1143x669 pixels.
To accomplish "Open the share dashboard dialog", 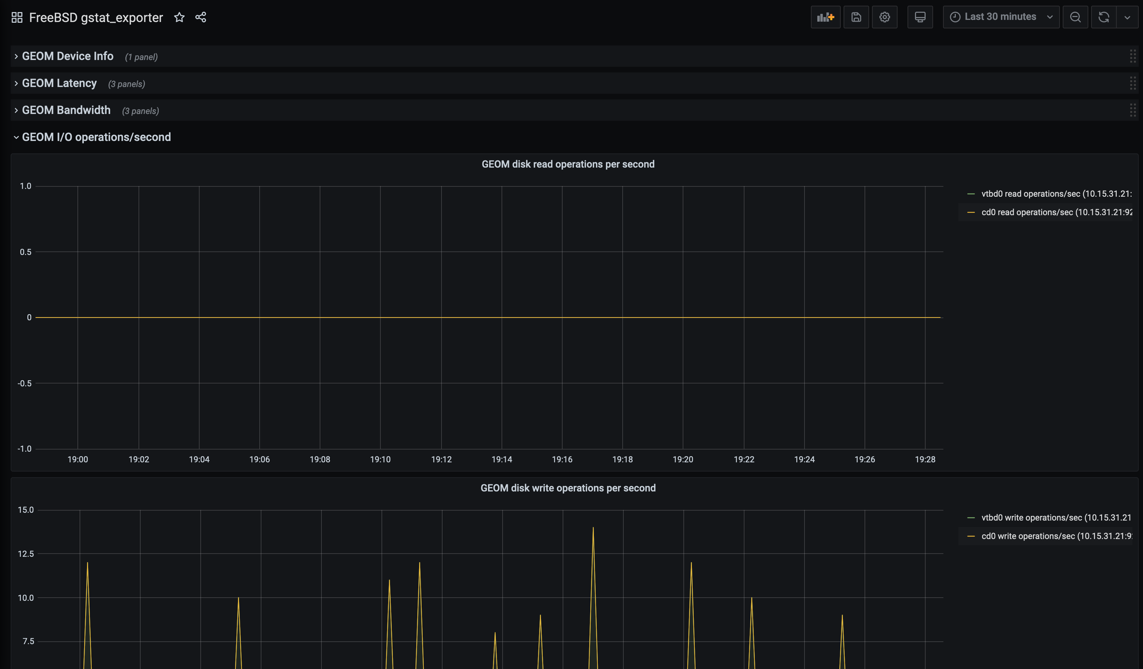I will tap(200, 17).
